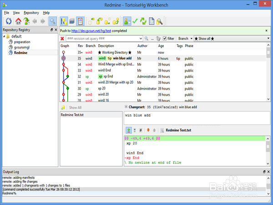Select revision 30 xp 20
273x205 pixels.
[x=163, y=88]
